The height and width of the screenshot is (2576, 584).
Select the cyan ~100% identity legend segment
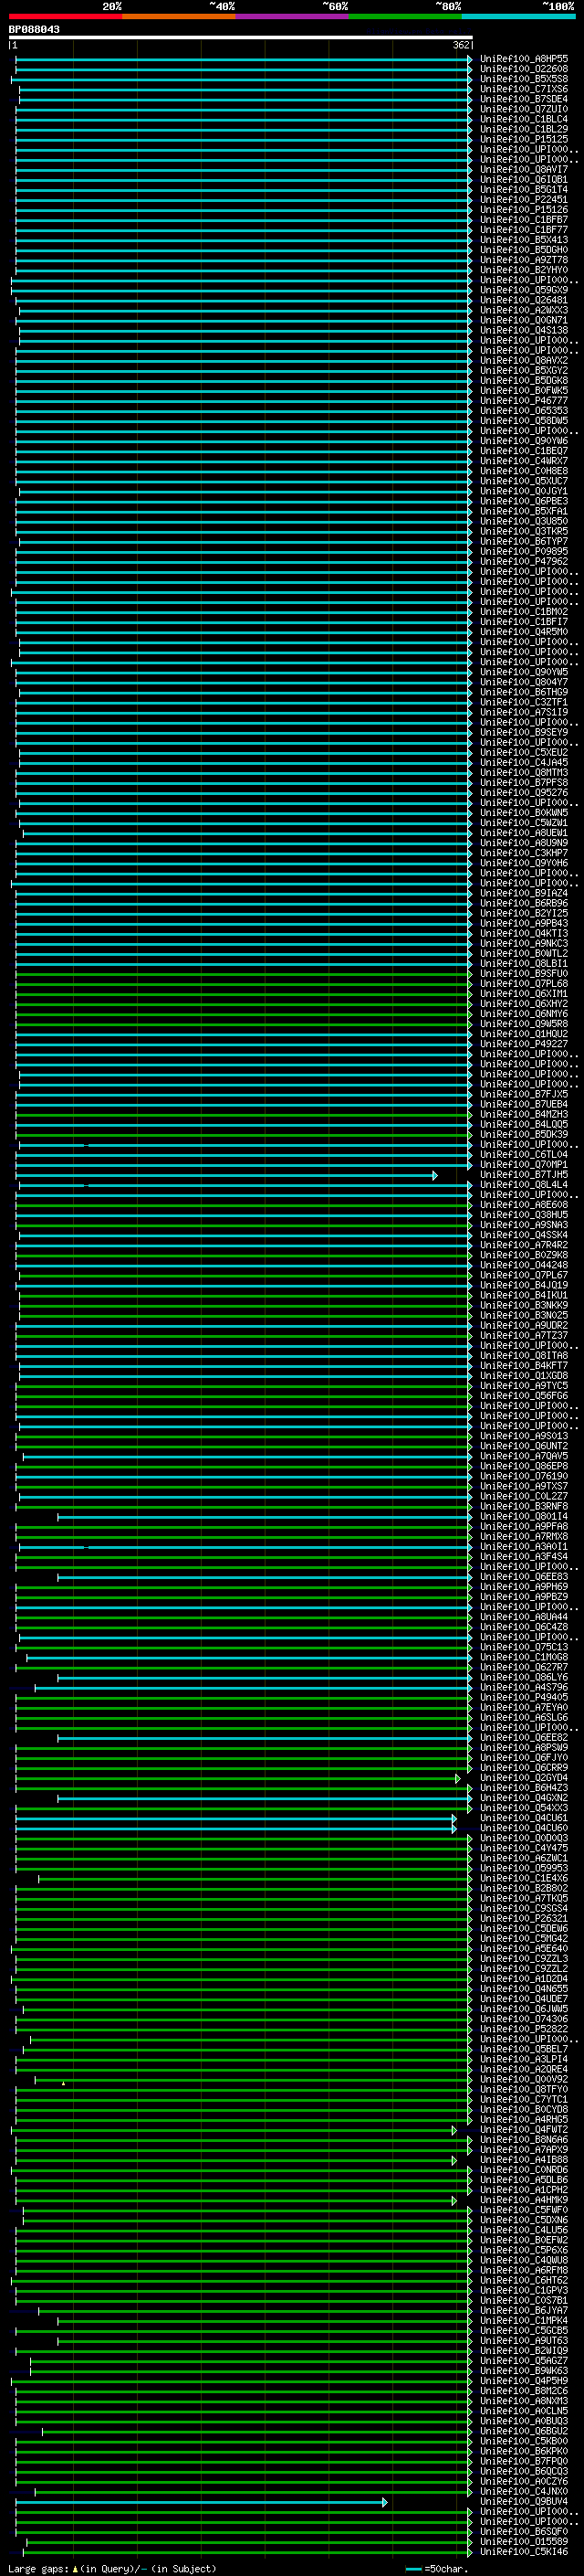tap(517, 16)
